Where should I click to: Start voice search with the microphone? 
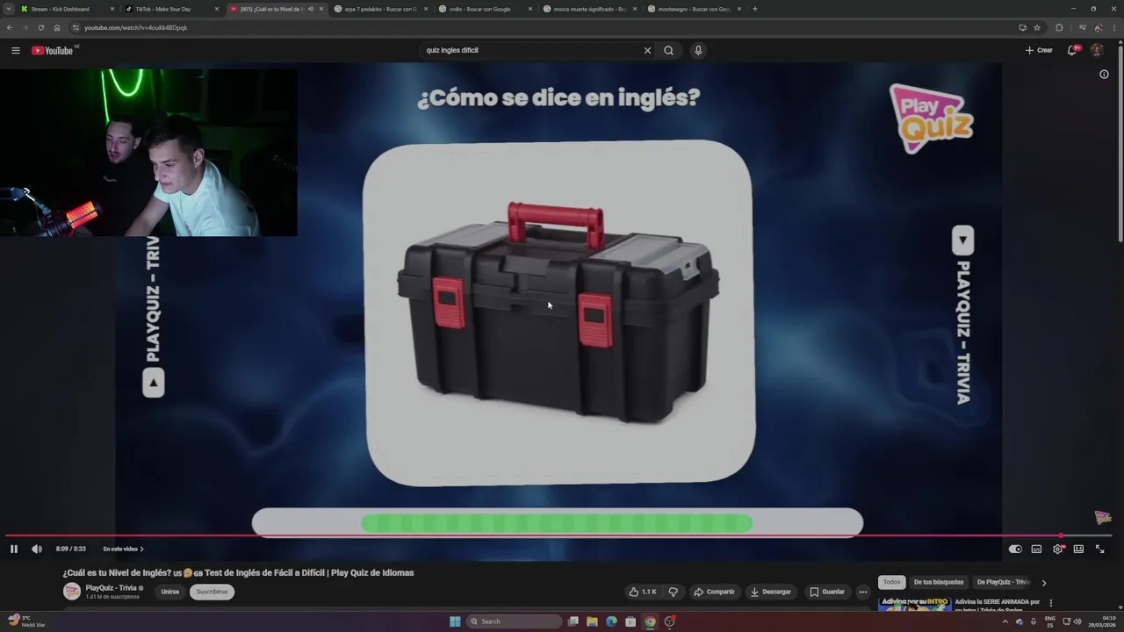click(x=698, y=50)
